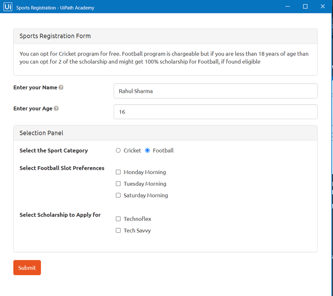Click the Selection Panel header
The image size is (333, 296).
pos(41,133)
